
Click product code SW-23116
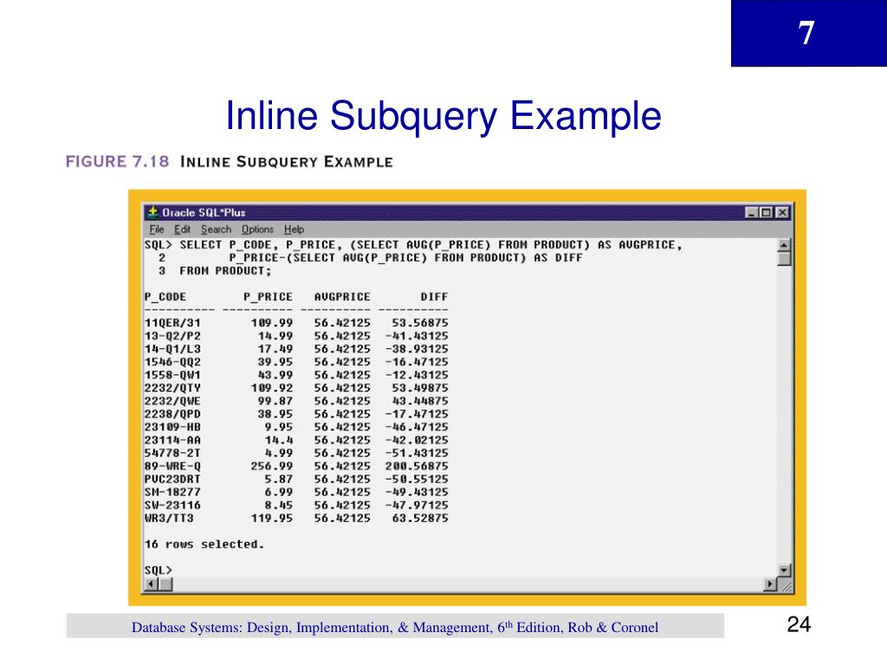(172, 505)
